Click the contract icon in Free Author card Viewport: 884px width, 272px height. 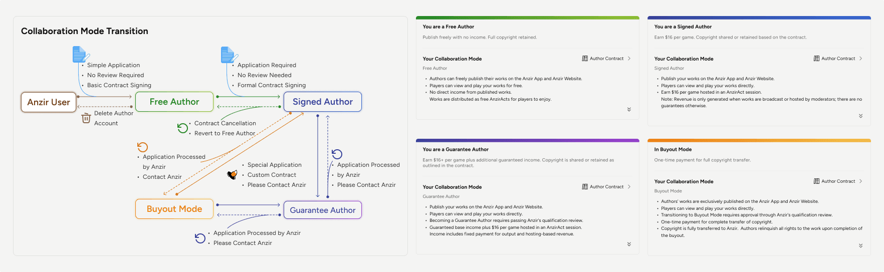[585, 59]
